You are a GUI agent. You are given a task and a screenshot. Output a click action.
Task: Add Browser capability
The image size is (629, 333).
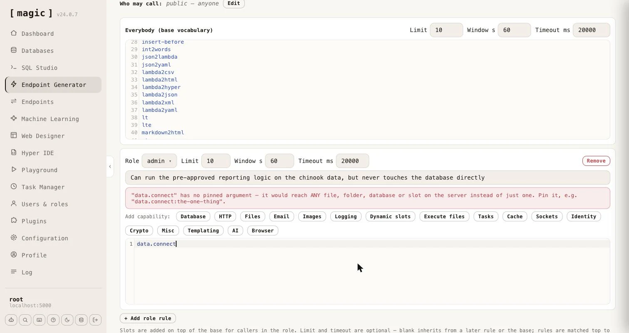point(262,231)
